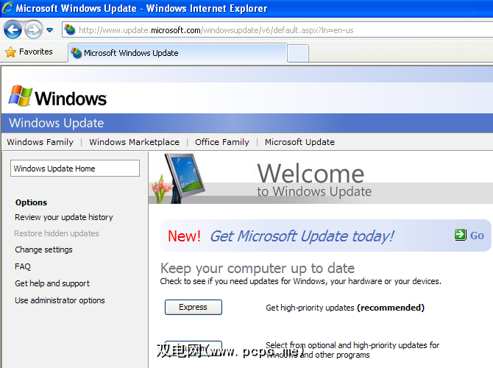Click Get Microsoft Update today banner text

pos(302,236)
